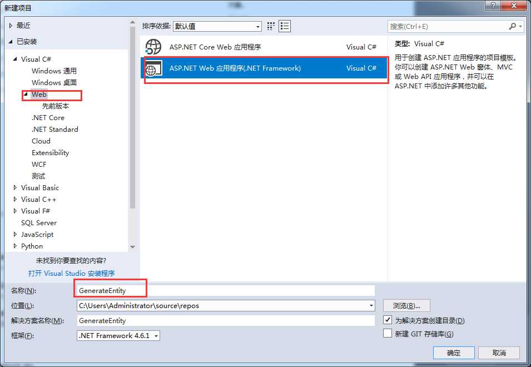Click the solution name input field
The image size is (531, 367).
tap(226, 321)
